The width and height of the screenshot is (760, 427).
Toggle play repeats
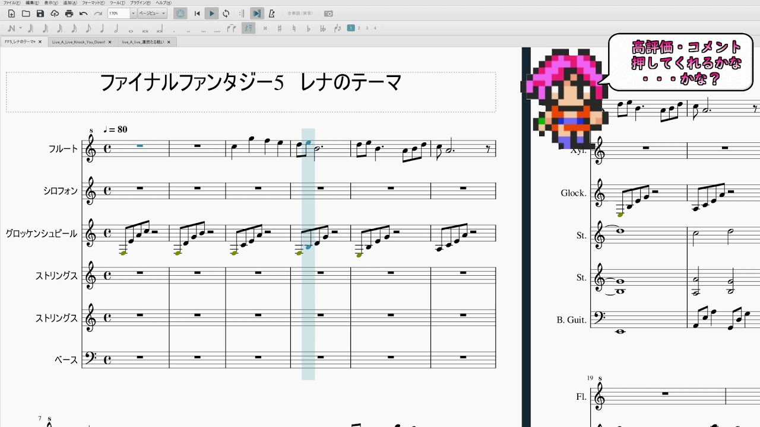click(x=242, y=13)
